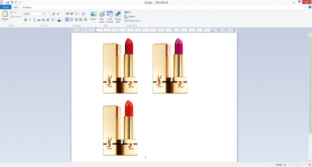The image size is (312, 167).
Task: Zoom in with the plus button
Action: click(x=309, y=165)
